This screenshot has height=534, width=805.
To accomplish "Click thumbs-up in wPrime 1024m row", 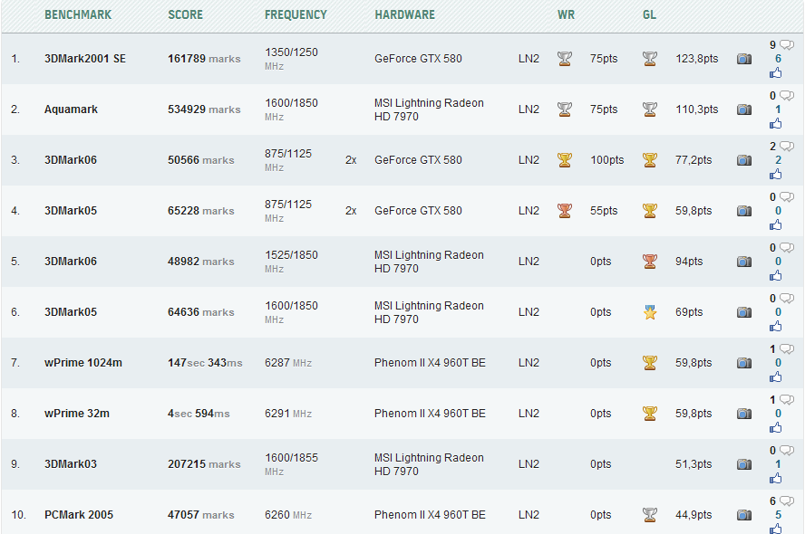I will 776,377.
